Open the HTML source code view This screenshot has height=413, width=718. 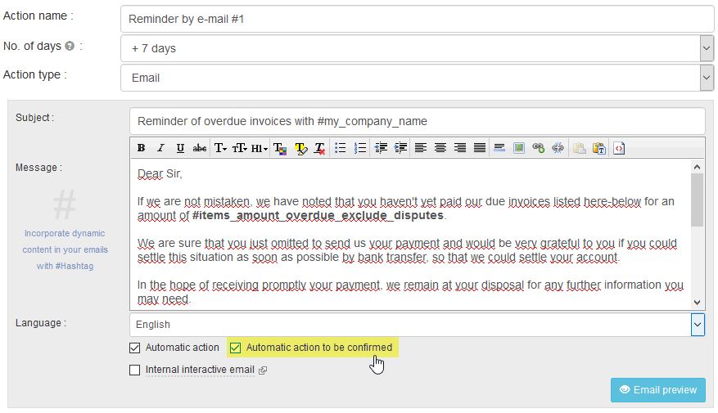pyautogui.click(x=619, y=148)
